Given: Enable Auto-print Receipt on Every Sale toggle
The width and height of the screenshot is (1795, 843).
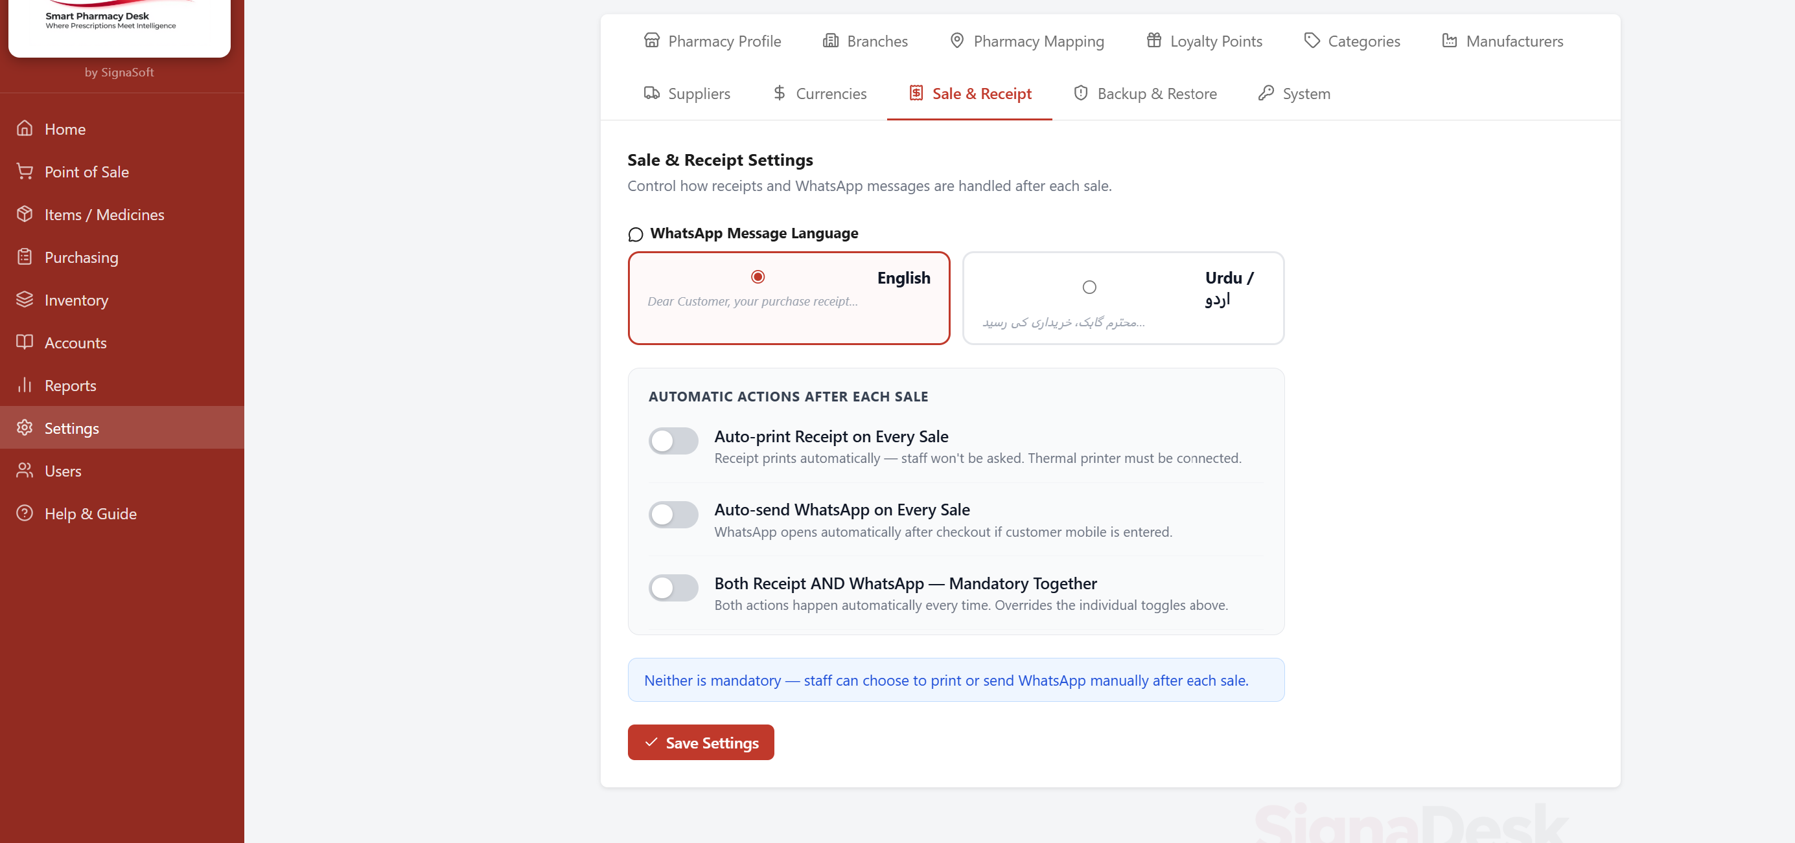Looking at the screenshot, I should [x=673, y=441].
